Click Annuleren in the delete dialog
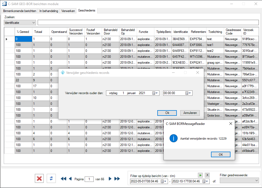The width and height of the screenshot is (262, 188). tap(190, 113)
